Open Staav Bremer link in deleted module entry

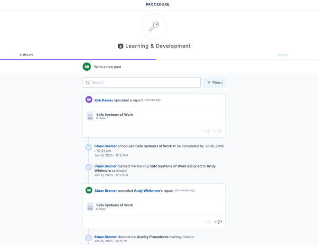(x=105, y=237)
